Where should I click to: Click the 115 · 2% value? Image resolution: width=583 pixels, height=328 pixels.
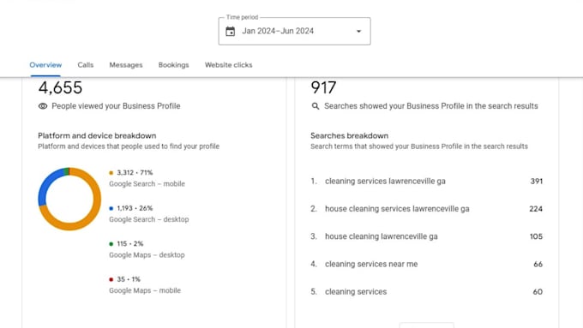[129, 244]
